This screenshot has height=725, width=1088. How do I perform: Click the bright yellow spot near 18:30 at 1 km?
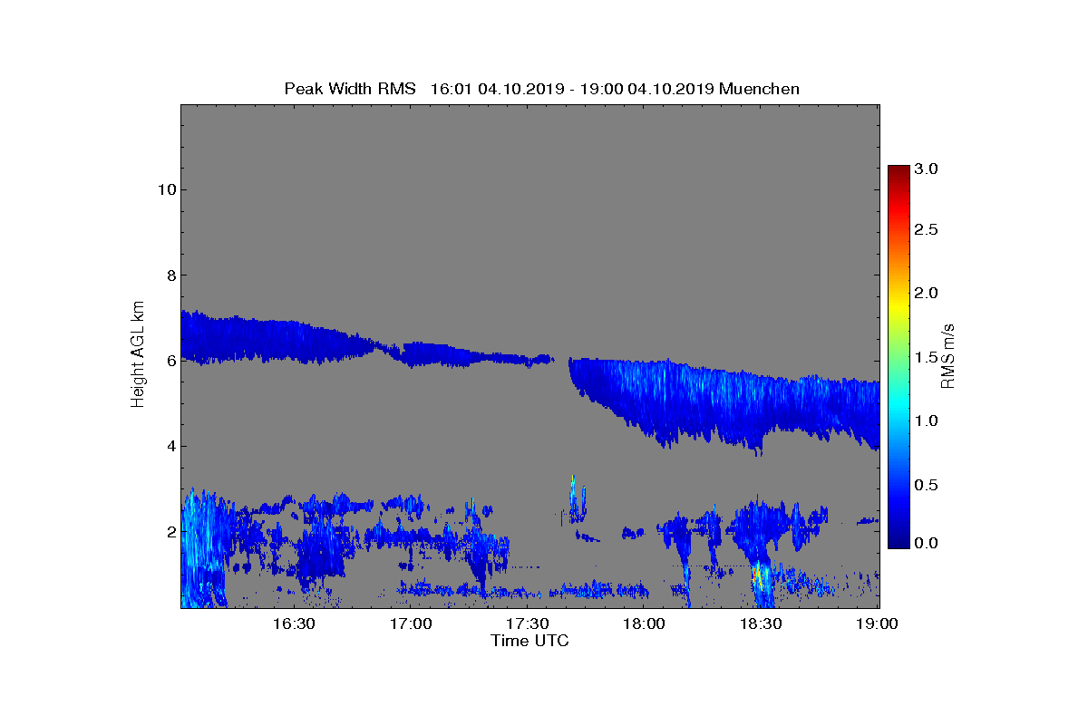click(x=758, y=575)
